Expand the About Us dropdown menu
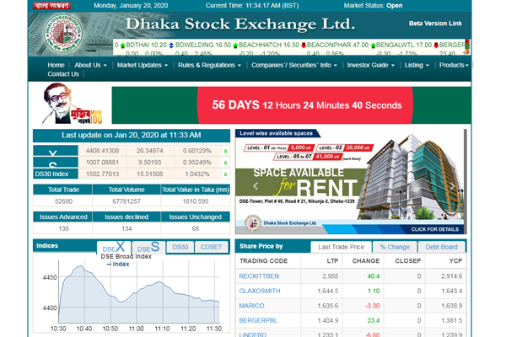This screenshot has width=506, height=337. (90, 65)
